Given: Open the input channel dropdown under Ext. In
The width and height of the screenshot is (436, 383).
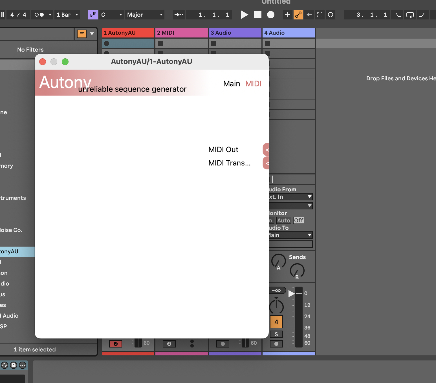Looking at the screenshot, I should [290, 206].
